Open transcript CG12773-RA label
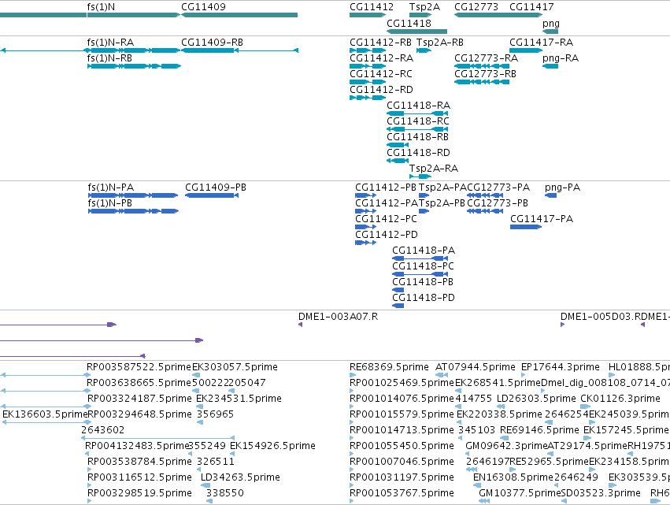 [x=487, y=58]
